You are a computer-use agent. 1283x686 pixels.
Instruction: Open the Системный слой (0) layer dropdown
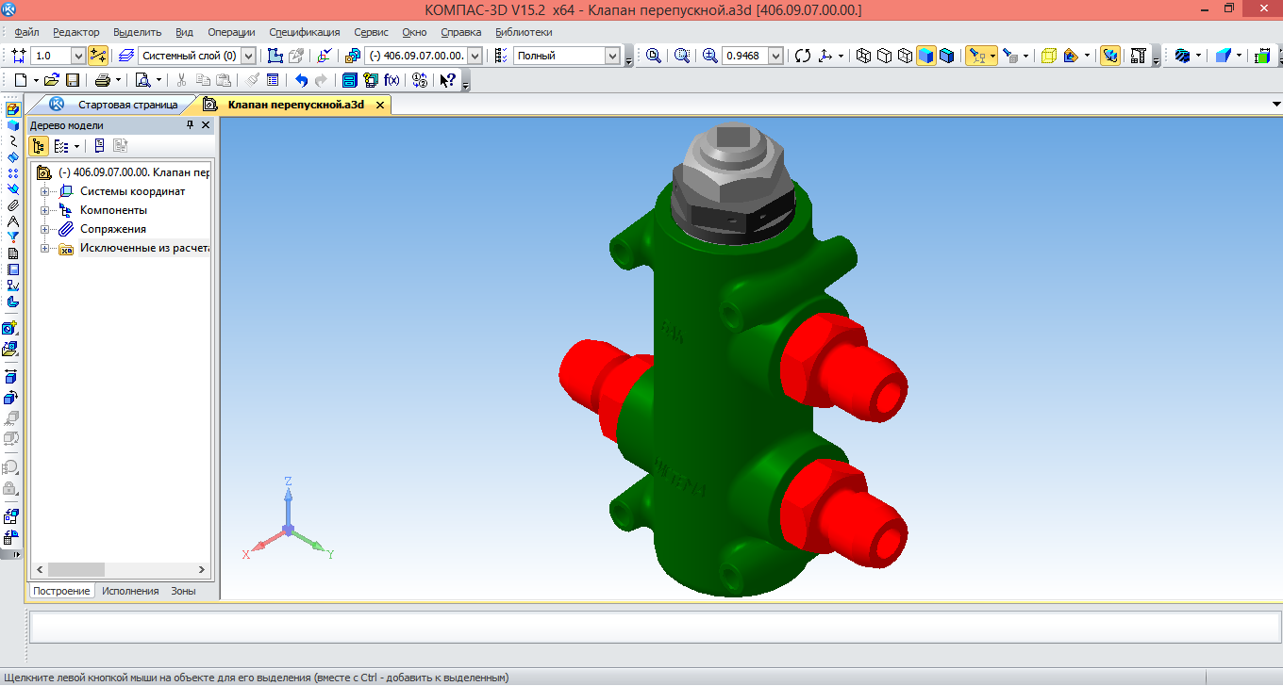(x=248, y=56)
